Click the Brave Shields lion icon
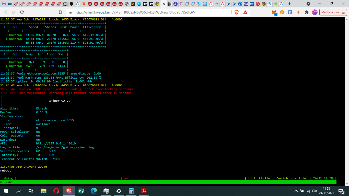Screen dimensions: 349x196 click(237, 12)
